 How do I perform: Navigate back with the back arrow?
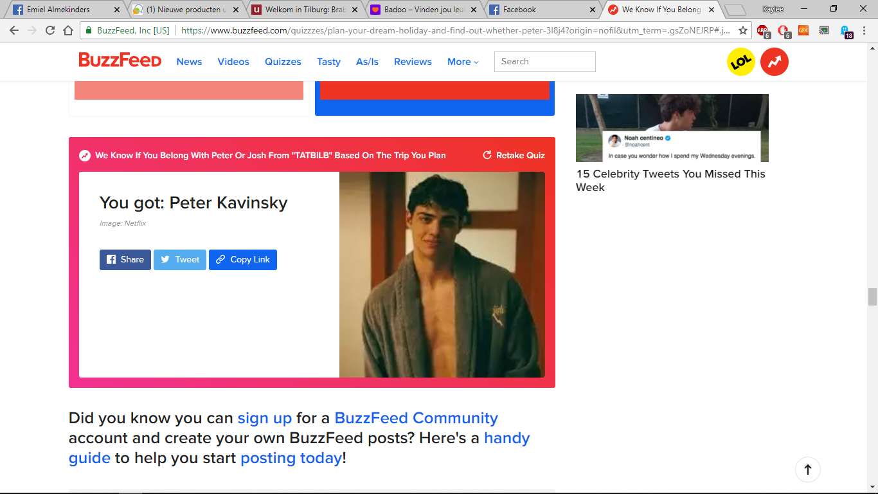(14, 30)
